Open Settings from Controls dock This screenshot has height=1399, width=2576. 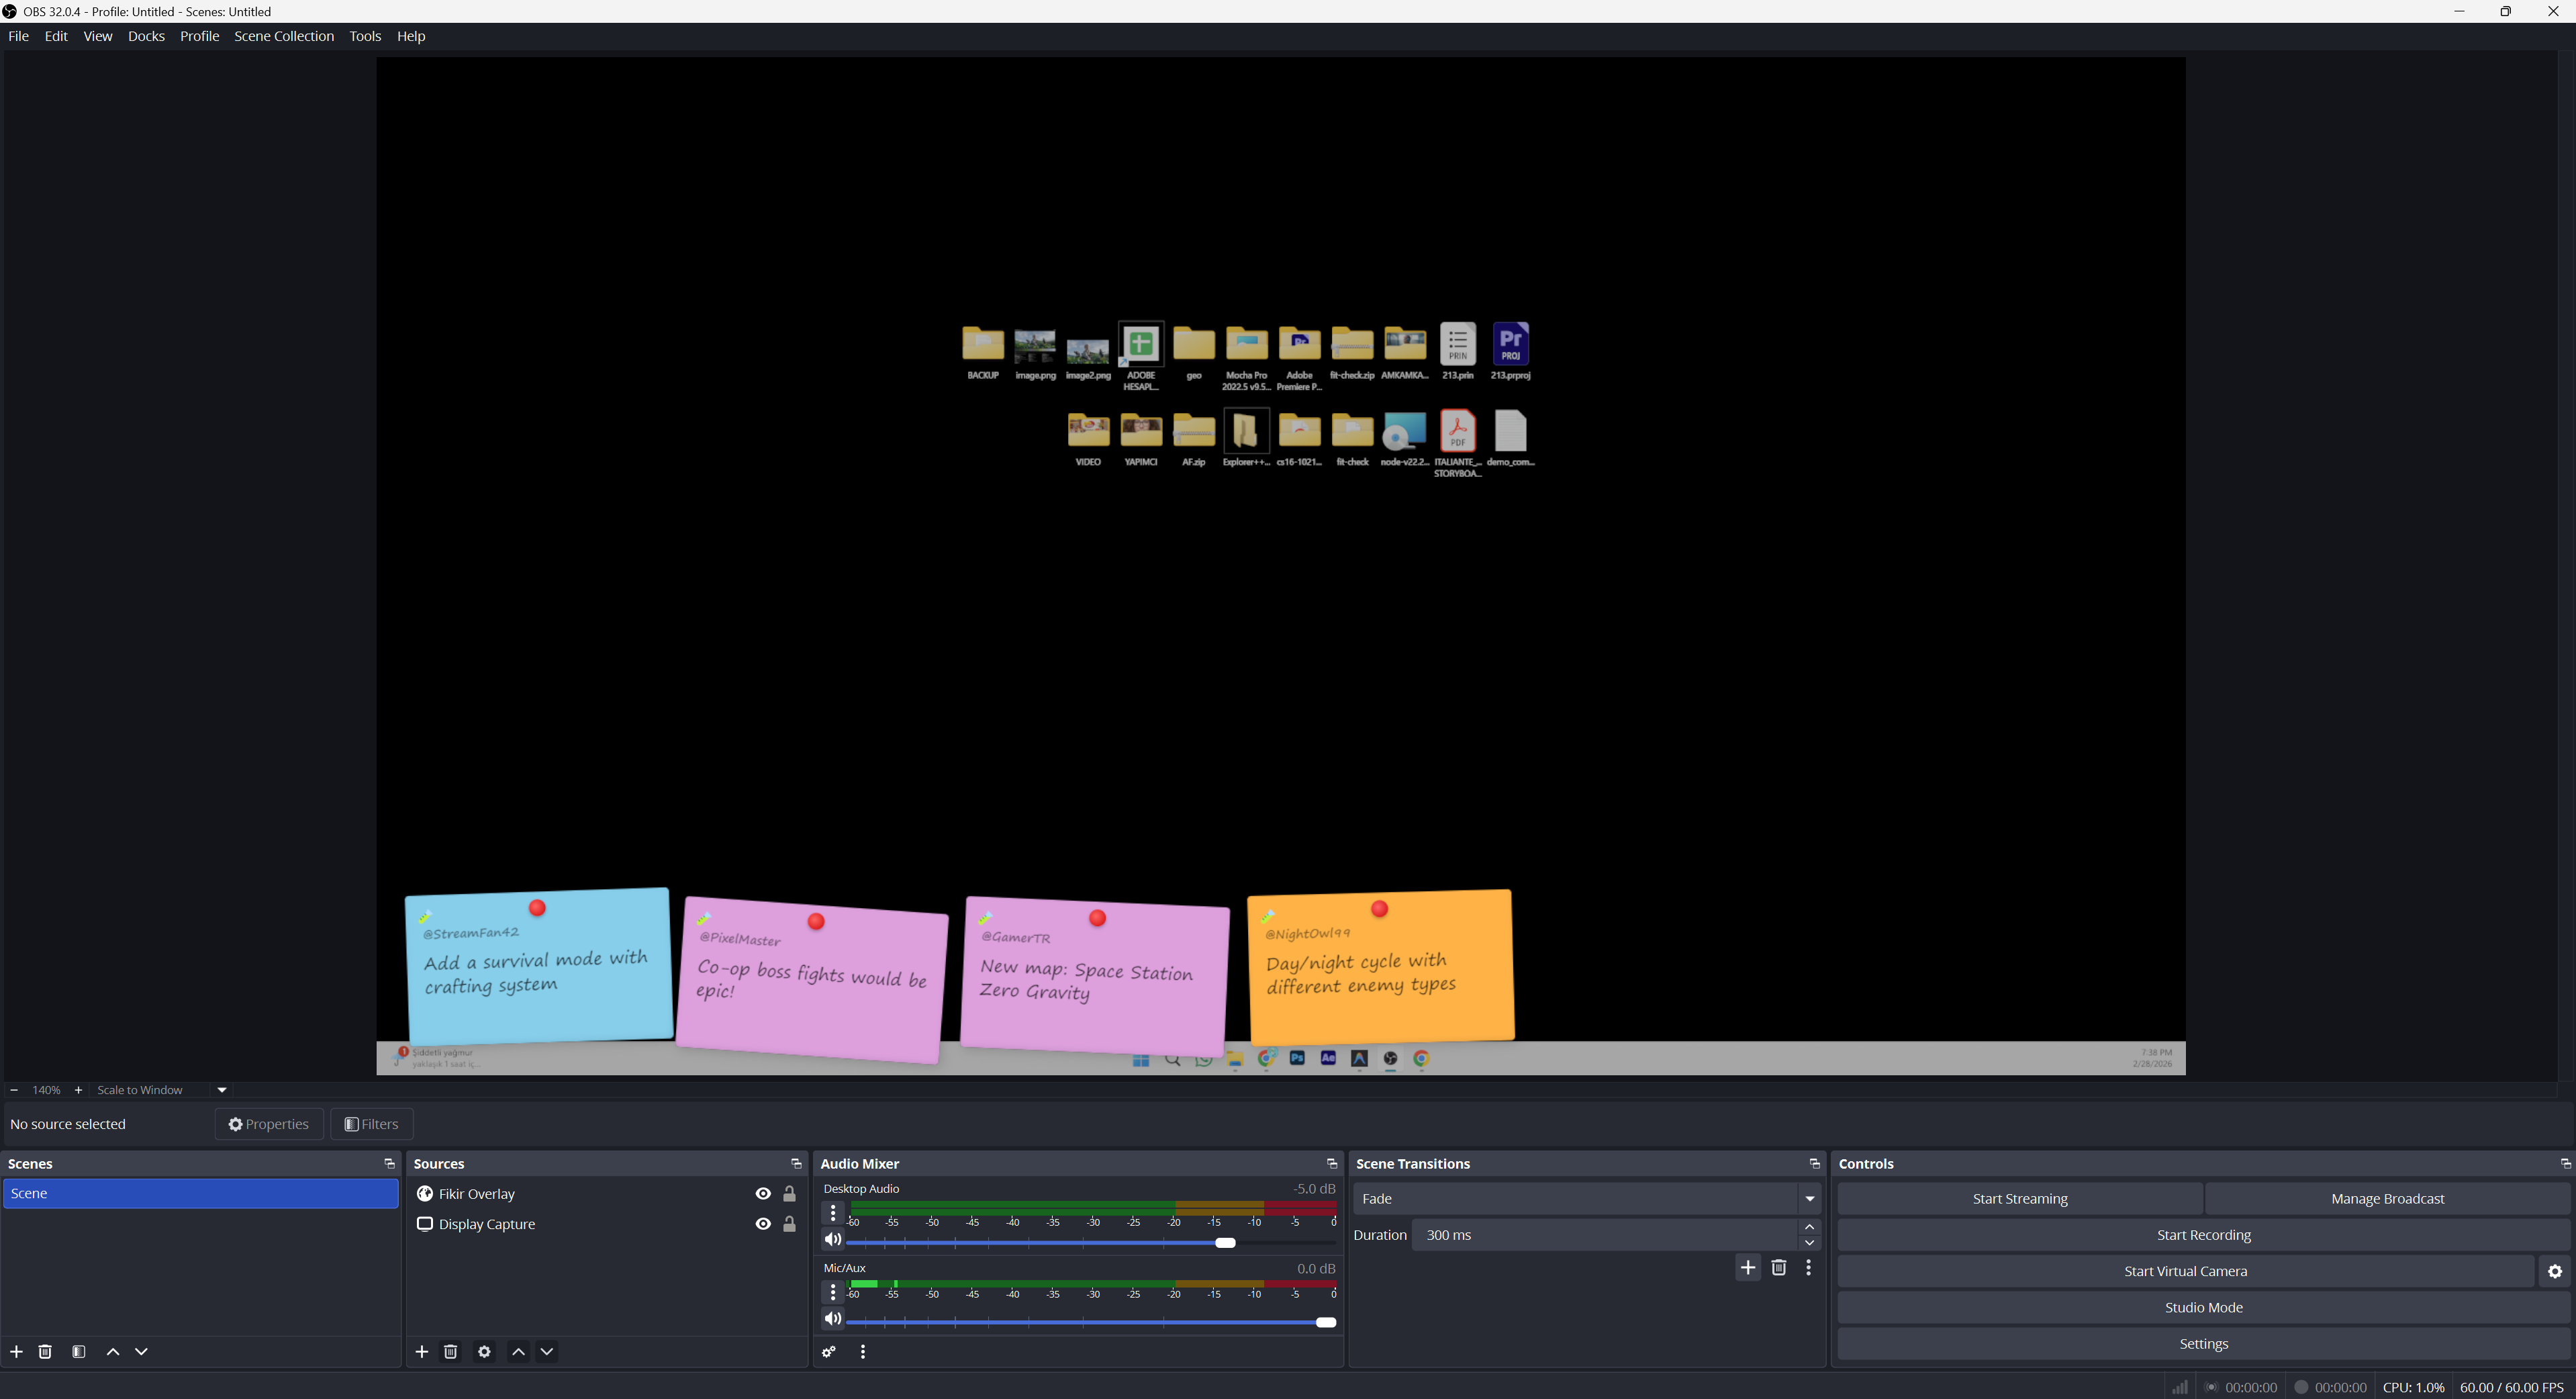pos(2204,1344)
